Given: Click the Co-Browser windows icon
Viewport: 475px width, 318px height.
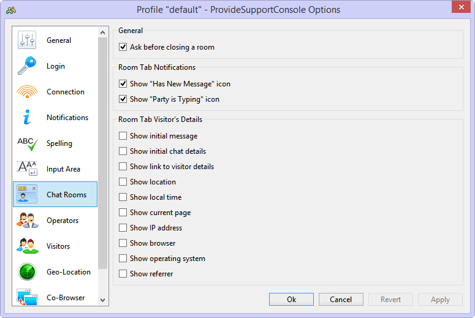Looking at the screenshot, I should tap(27, 297).
